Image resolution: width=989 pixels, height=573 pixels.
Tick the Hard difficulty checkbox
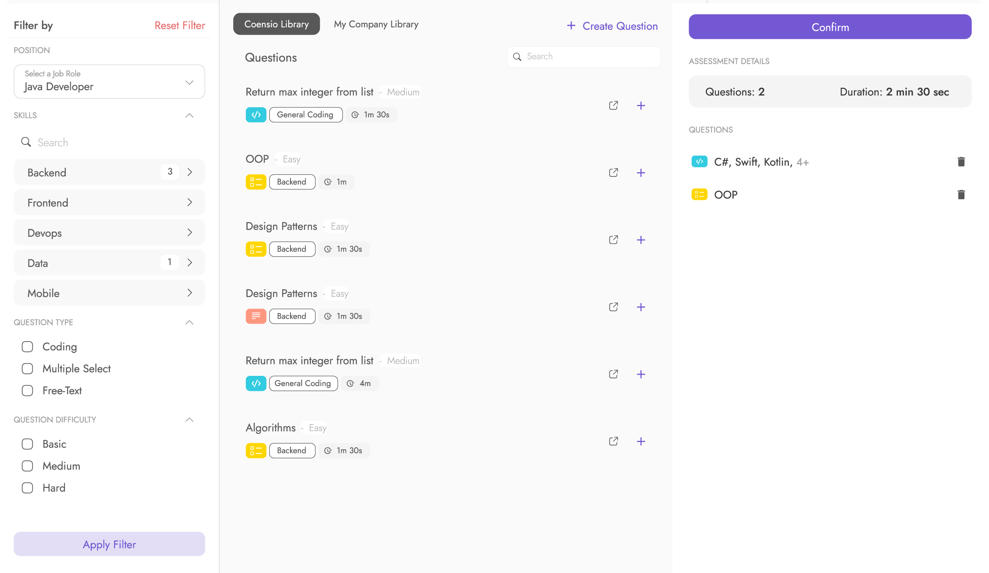[27, 488]
